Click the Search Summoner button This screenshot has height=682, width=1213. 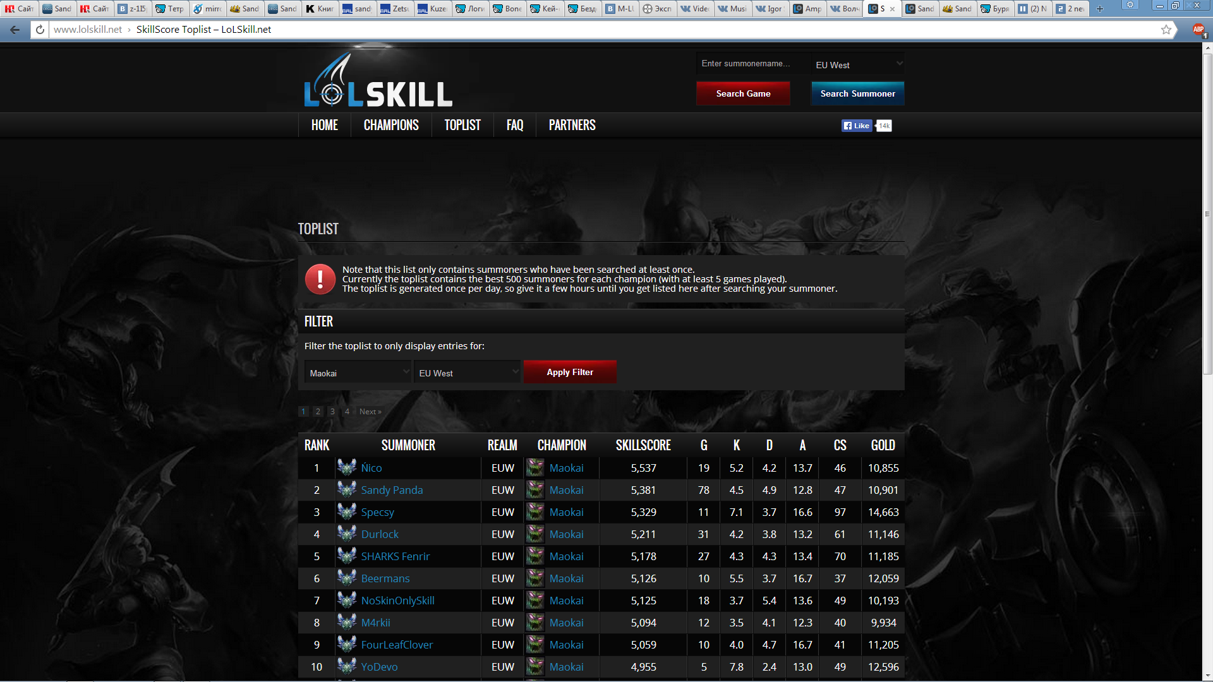857,93
